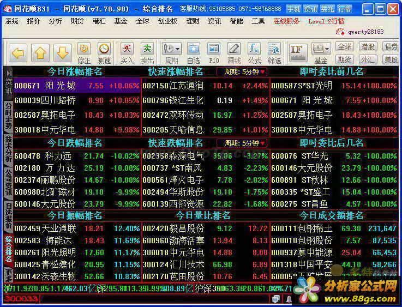Open the 在线服务 menu
402x307 pixels.
point(286,21)
